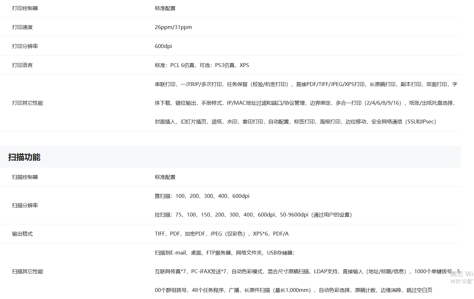Select the 26ppm/31ppm print speed value
This screenshot has height=299, width=474.
pyautogui.click(x=173, y=27)
